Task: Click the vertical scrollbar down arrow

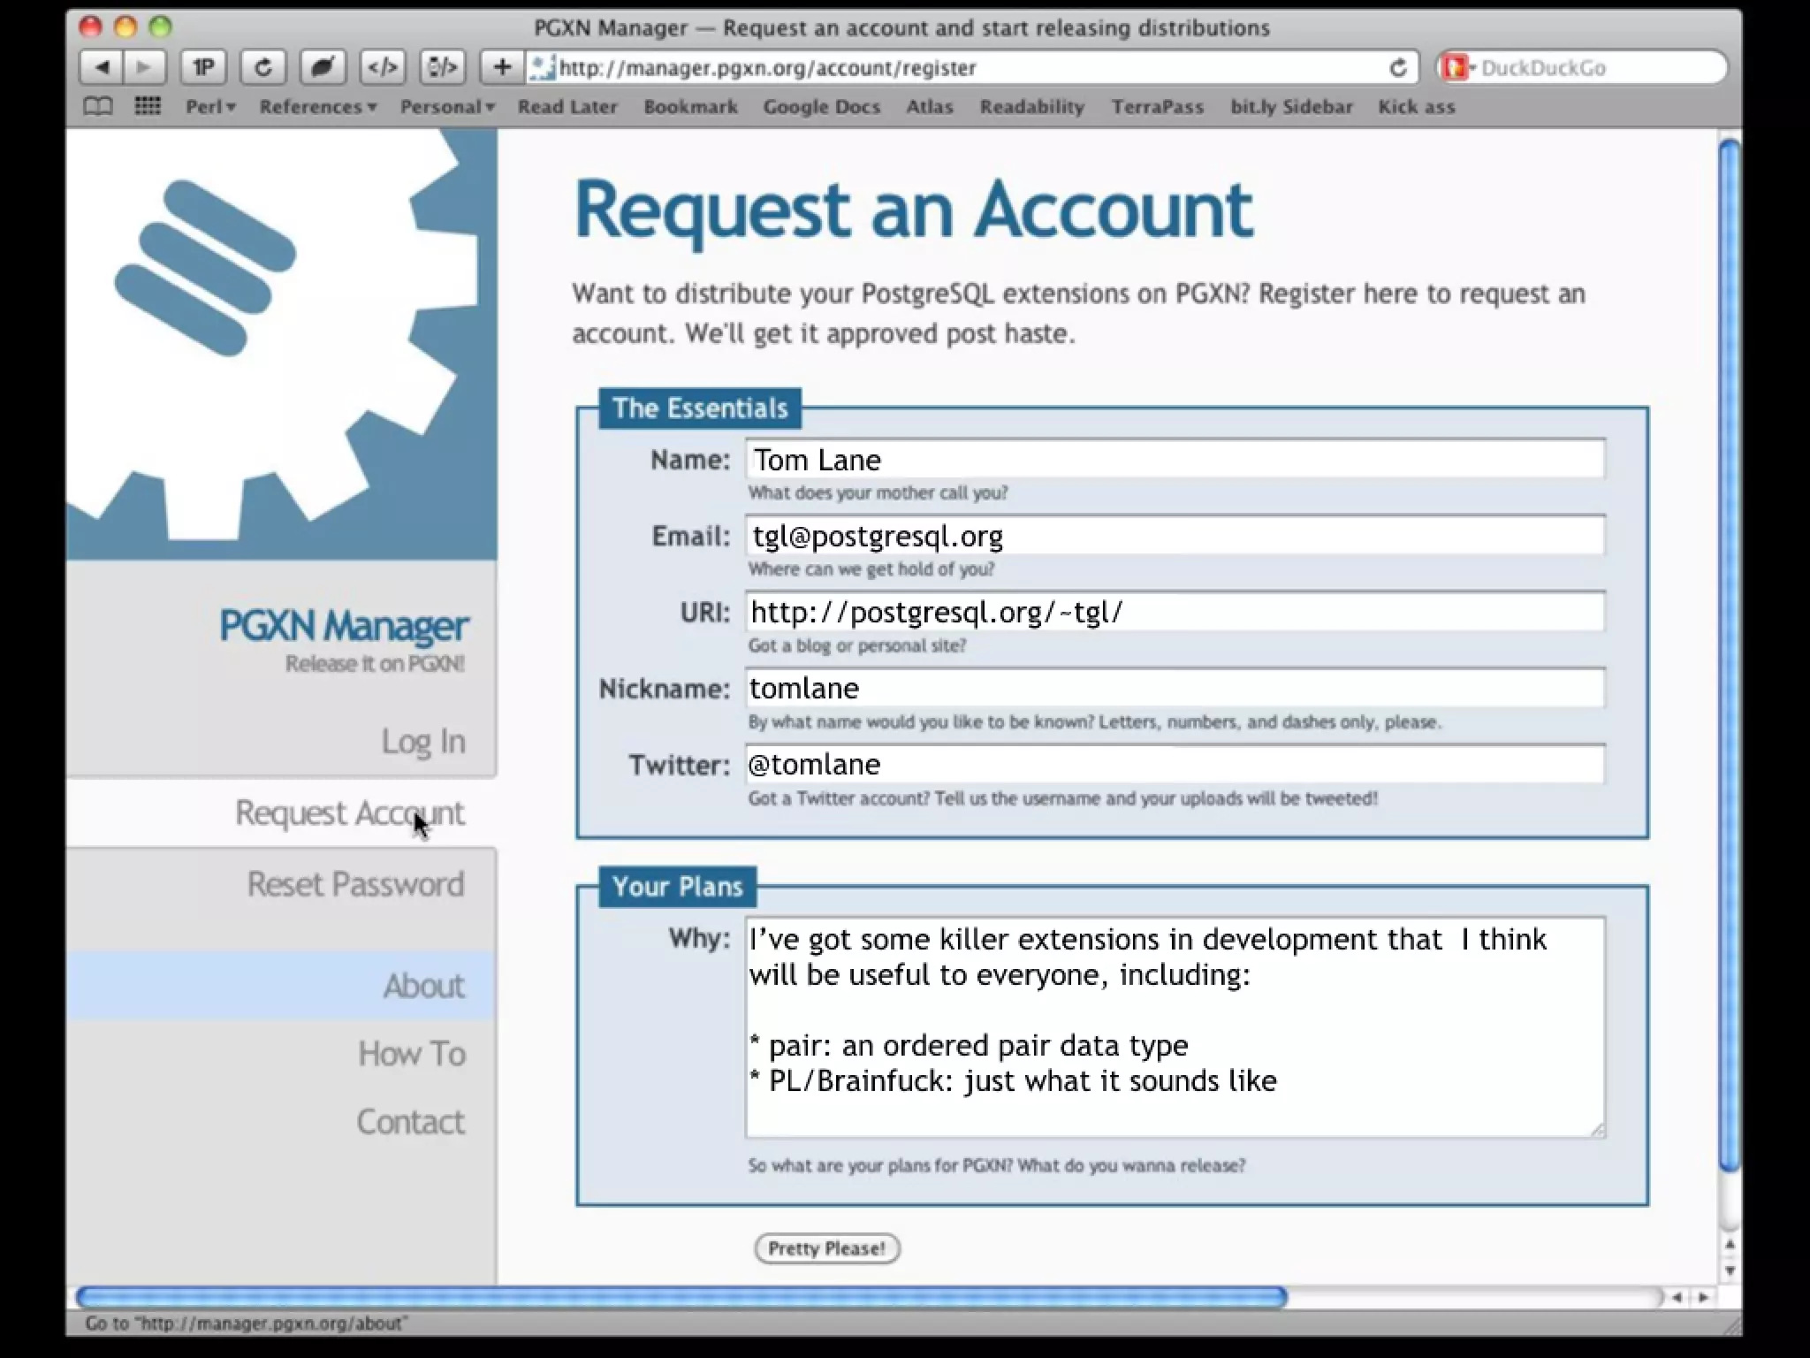Action: coord(1730,1271)
